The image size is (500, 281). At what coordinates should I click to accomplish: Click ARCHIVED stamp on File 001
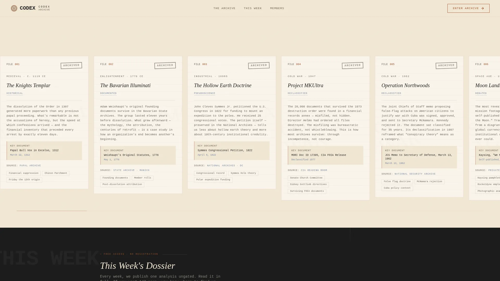pos(71,65)
